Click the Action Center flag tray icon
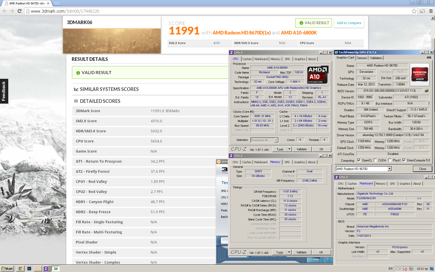This screenshot has width=435, height=272. click(x=405, y=269)
